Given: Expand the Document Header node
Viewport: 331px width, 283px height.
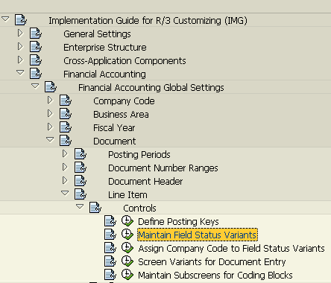Looking at the screenshot, I should click(65, 180).
